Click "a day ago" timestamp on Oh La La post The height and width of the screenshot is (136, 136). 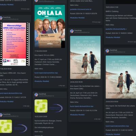(x=62, y=86)
